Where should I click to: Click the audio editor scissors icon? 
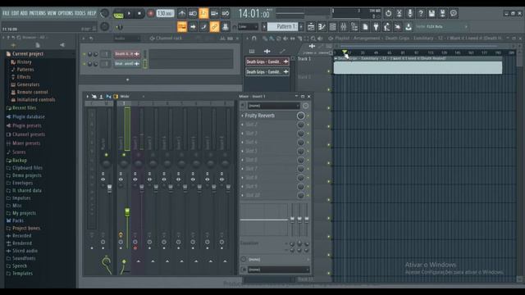tap(399, 13)
